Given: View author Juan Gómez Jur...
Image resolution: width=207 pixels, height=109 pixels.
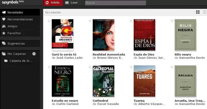Looking at the screenshot, I should click(152, 58).
